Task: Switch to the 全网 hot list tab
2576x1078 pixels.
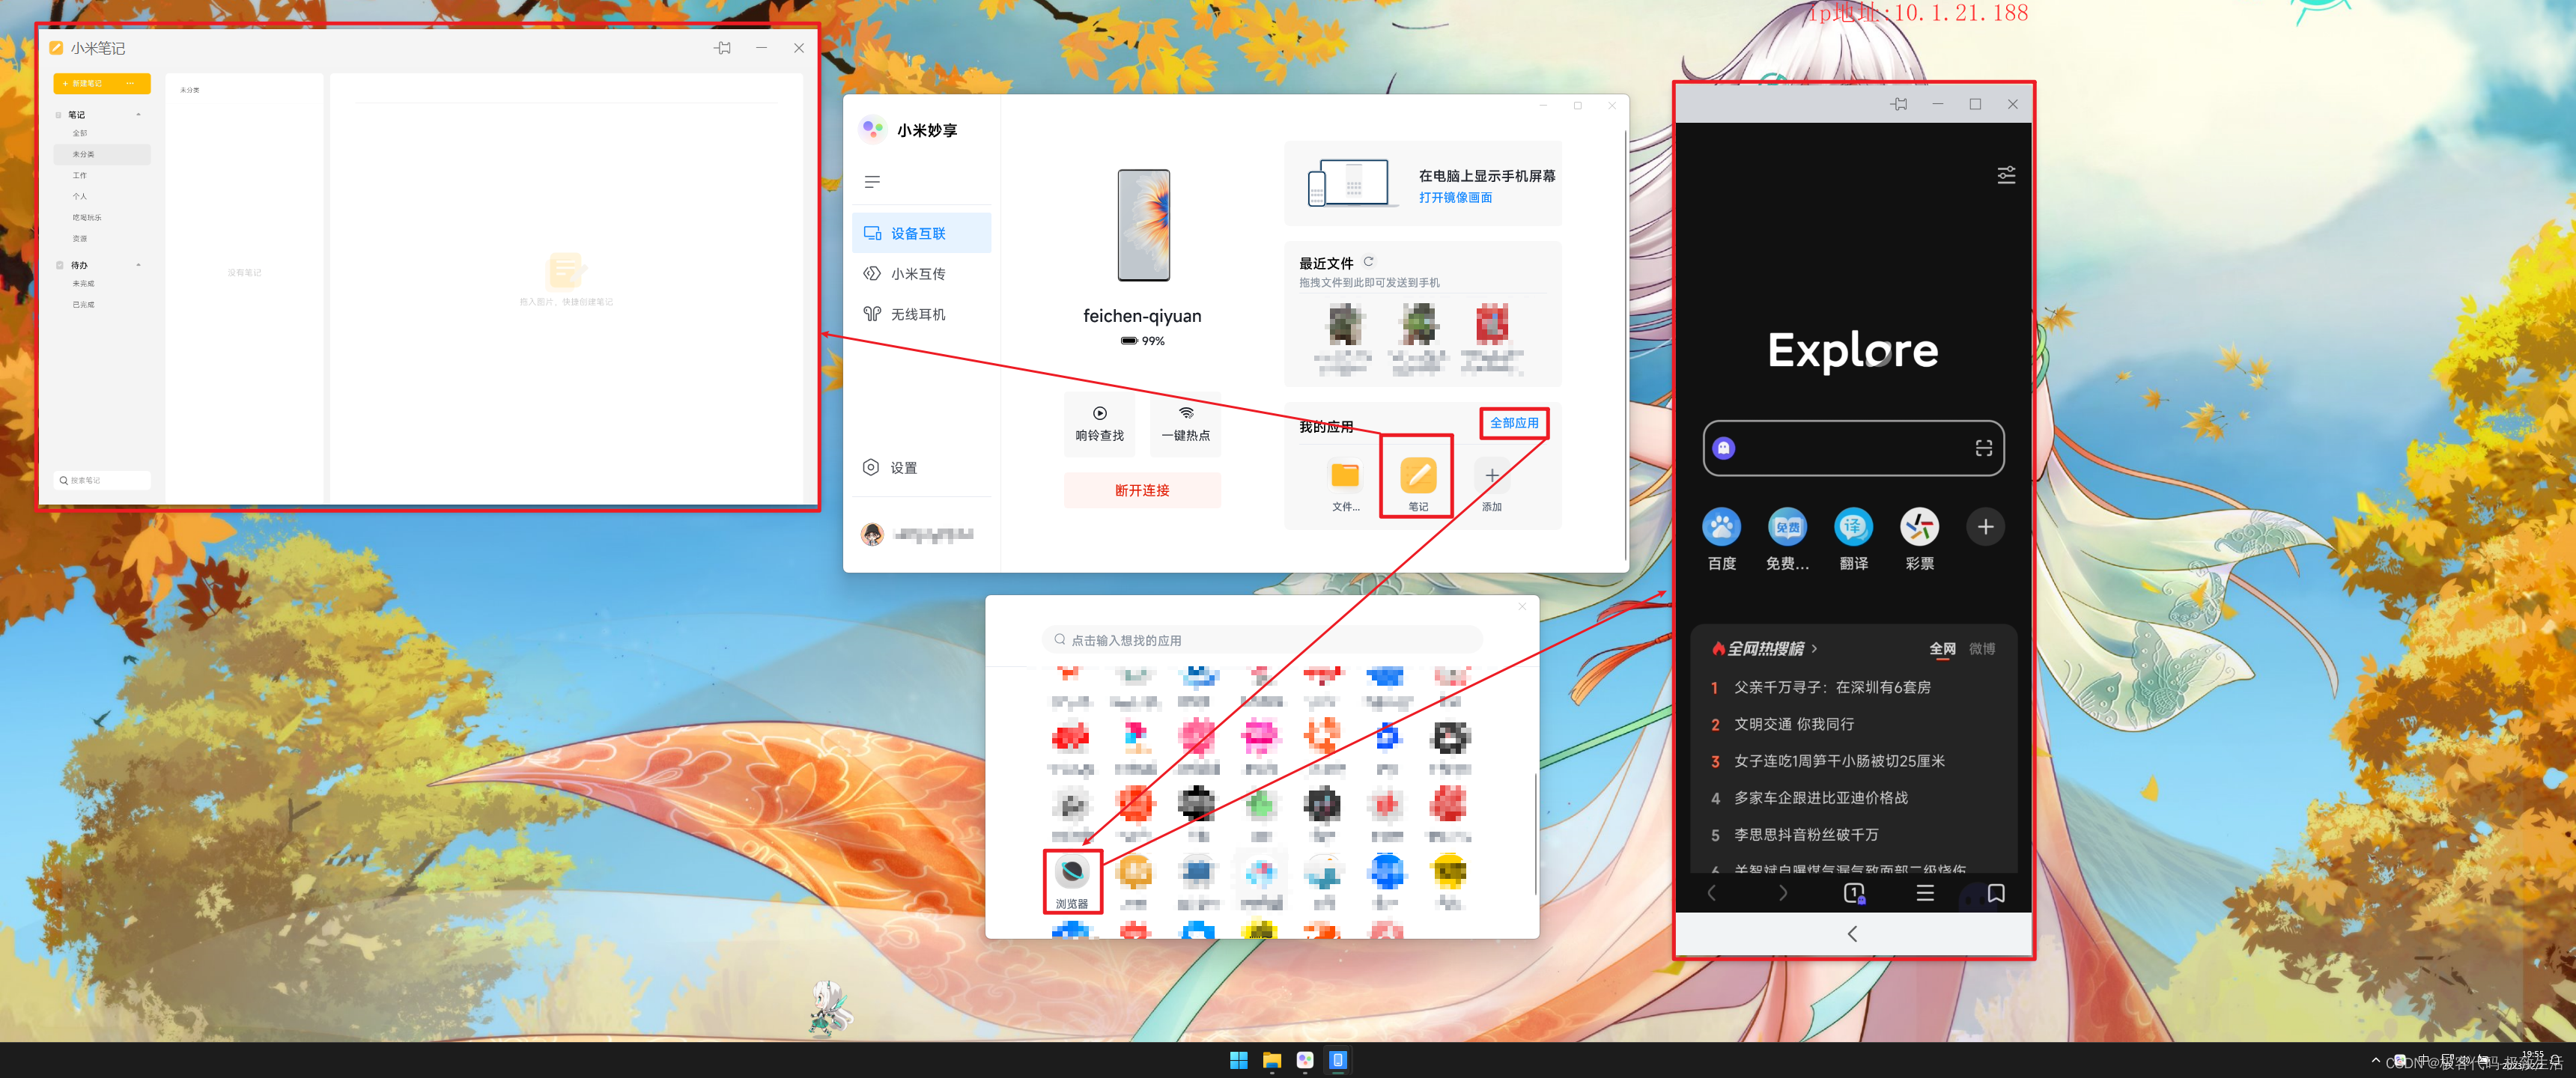Action: pyautogui.click(x=1942, y=649)
